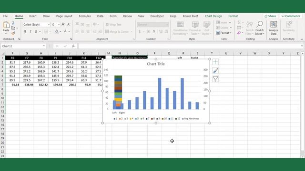Viewport: 305px width, 171px height.
Task: Switch to the Insert tab
Action: [33, 16]
